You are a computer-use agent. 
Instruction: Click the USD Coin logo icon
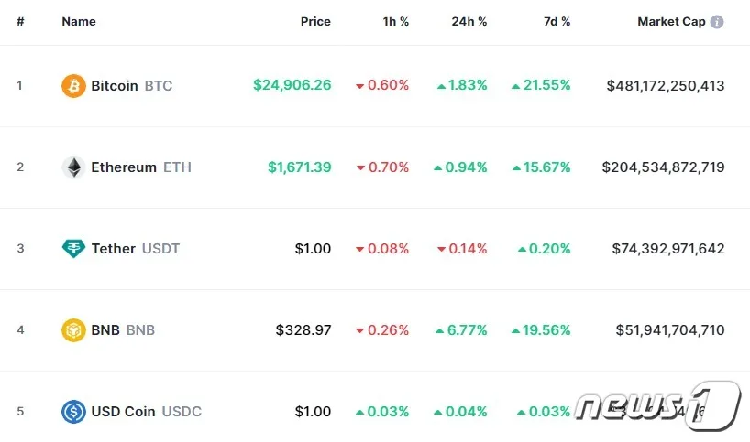click(73, 412)
